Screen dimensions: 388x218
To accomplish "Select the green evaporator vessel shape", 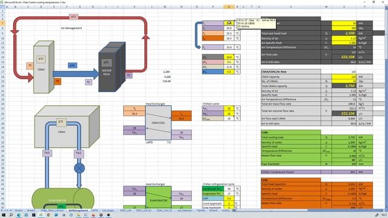I will click(63, 199).
